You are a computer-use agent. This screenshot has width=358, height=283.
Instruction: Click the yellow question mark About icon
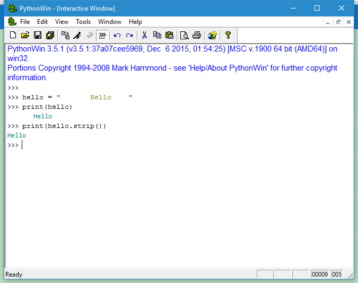pyautogui.click(x=228, y=35)
